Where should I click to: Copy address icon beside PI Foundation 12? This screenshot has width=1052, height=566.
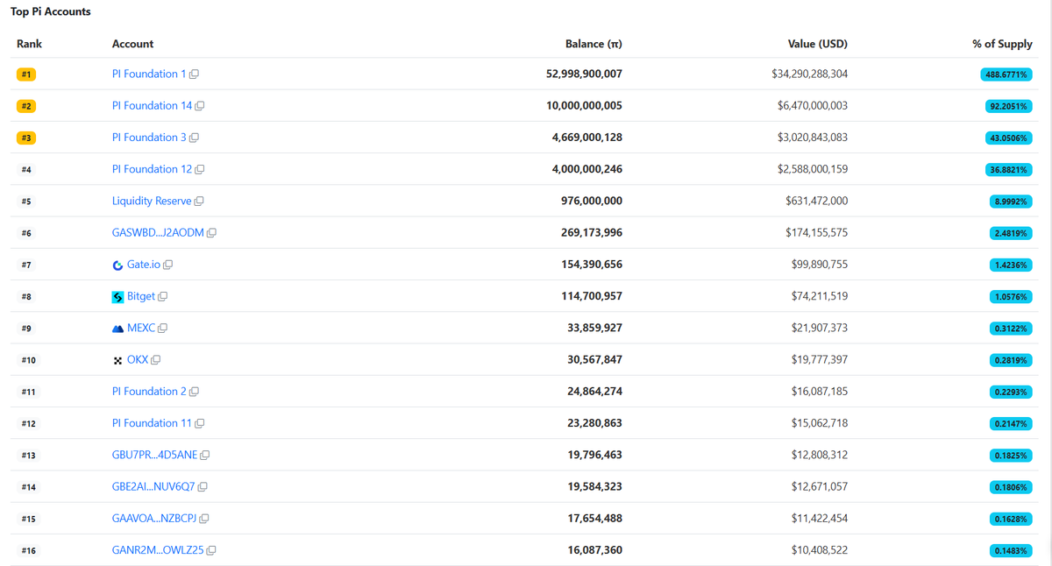[200, 170]
